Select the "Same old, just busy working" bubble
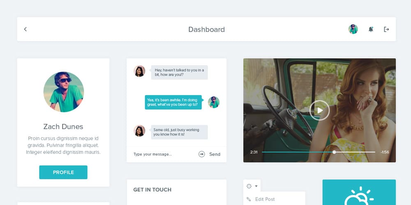 click(x=179, y=132)
